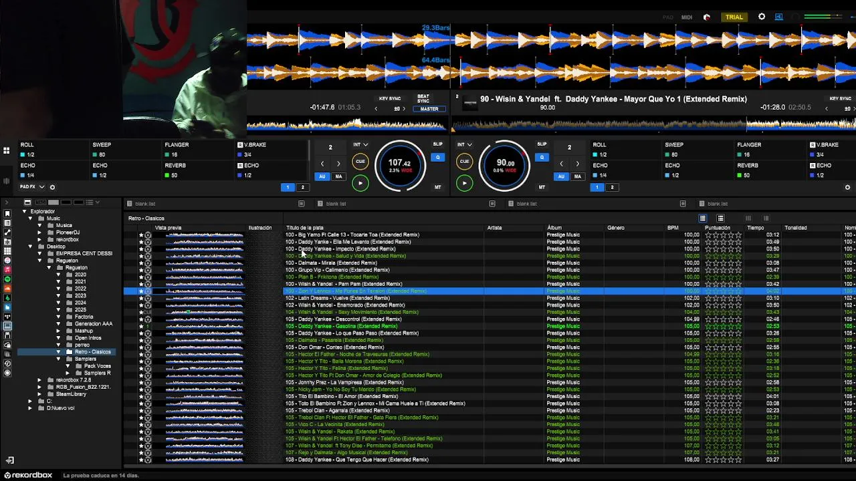Select track Daddy Yankee - Impacto (Extended Remix)
This screenshot has width=856, height=481.
coord(340,249)
